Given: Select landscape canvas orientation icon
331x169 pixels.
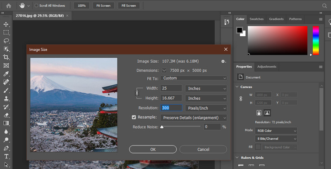Looking at the screenshot, I should (267, 113).
